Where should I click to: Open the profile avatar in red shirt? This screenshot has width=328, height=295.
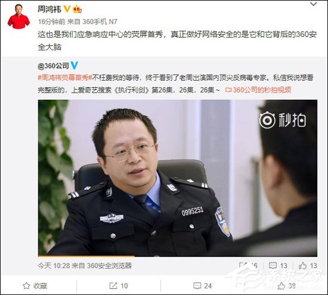click(x=18, y=16)
